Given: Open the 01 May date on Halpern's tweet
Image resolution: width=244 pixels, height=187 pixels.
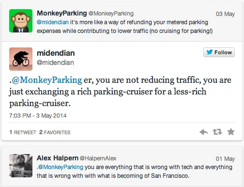Looking at the screenshot, I should point(225,159).
